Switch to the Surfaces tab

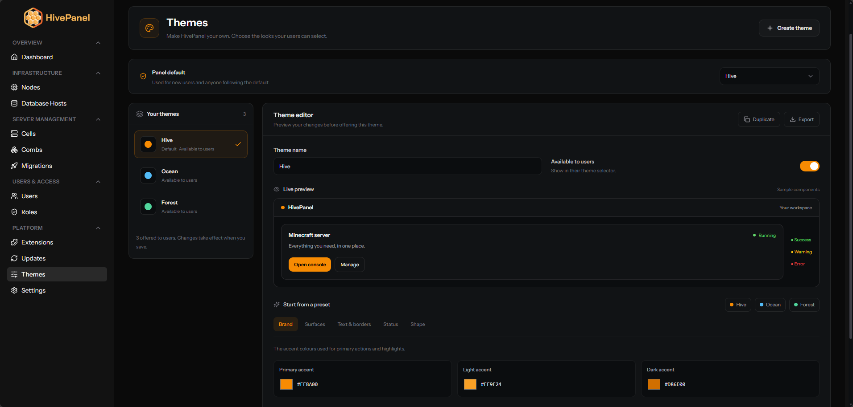[x=315, y=324]
